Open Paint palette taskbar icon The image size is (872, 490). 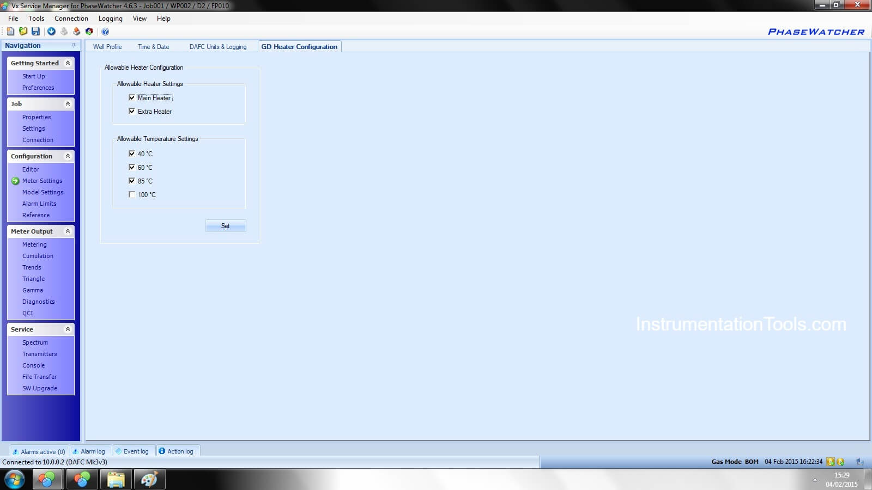click(x=149, y=480)
